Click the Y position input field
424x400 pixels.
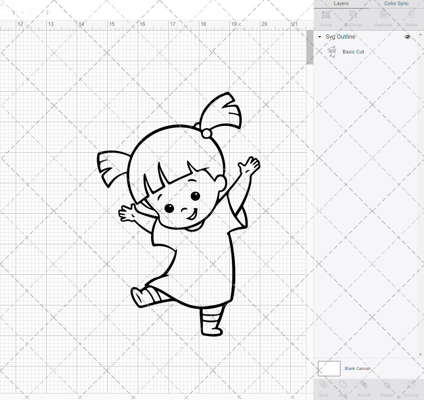tap(36, 13)
